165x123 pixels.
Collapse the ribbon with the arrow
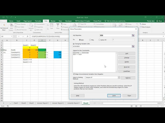pos(163,33)
